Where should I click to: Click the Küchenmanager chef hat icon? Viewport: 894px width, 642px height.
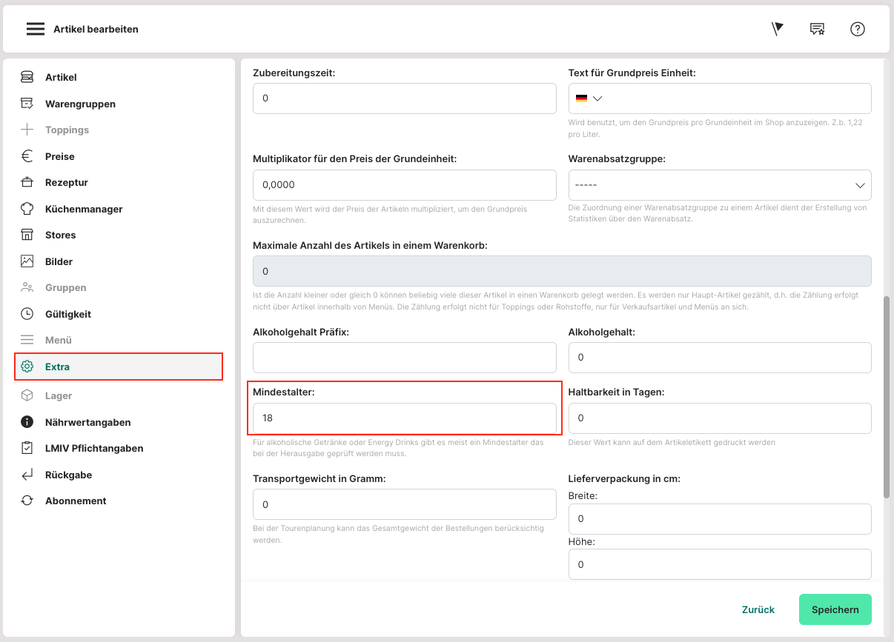coord(27,209)
